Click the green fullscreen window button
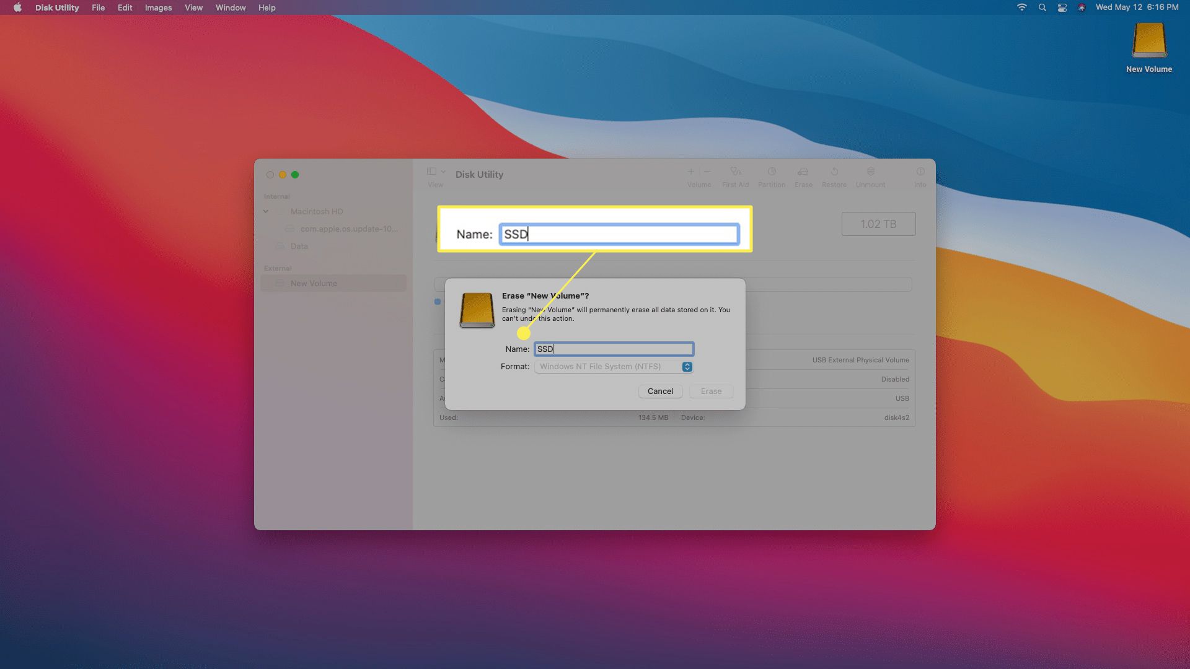This screenshot has width=1190, height=669. (x=295, y=175)
